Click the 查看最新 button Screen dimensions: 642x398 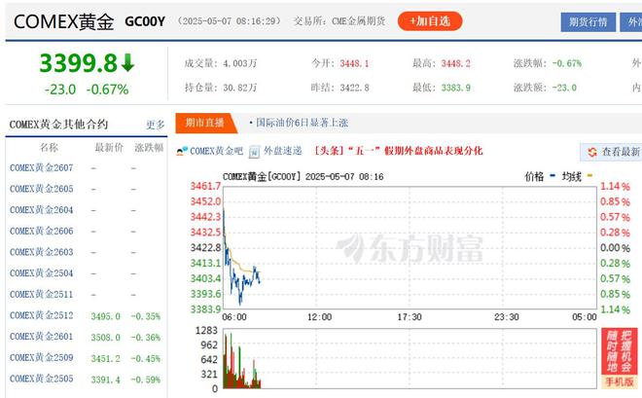click(x=610, y=152)
